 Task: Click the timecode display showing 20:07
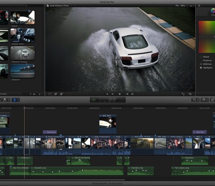pos(112,99)
